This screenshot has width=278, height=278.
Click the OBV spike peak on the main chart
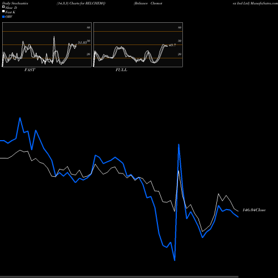(x=178, y=145)
